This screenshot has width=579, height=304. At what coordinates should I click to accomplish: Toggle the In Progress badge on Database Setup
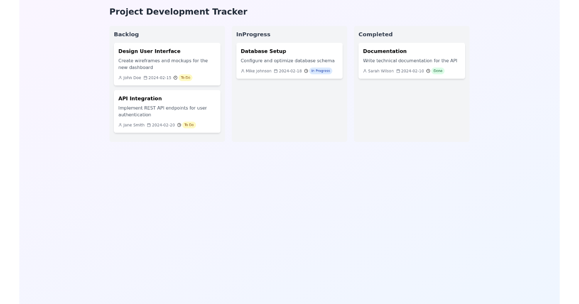[x=320, y=70]
